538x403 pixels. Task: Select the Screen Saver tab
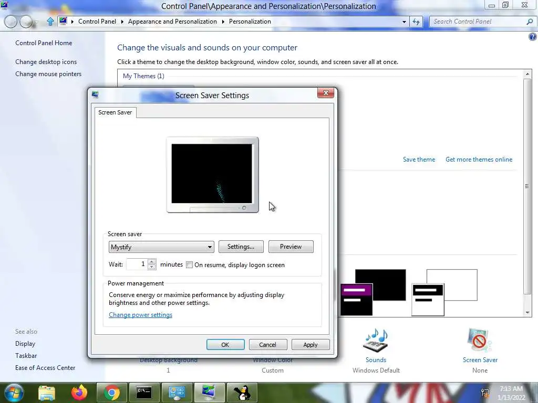click(x=115, y=112)
